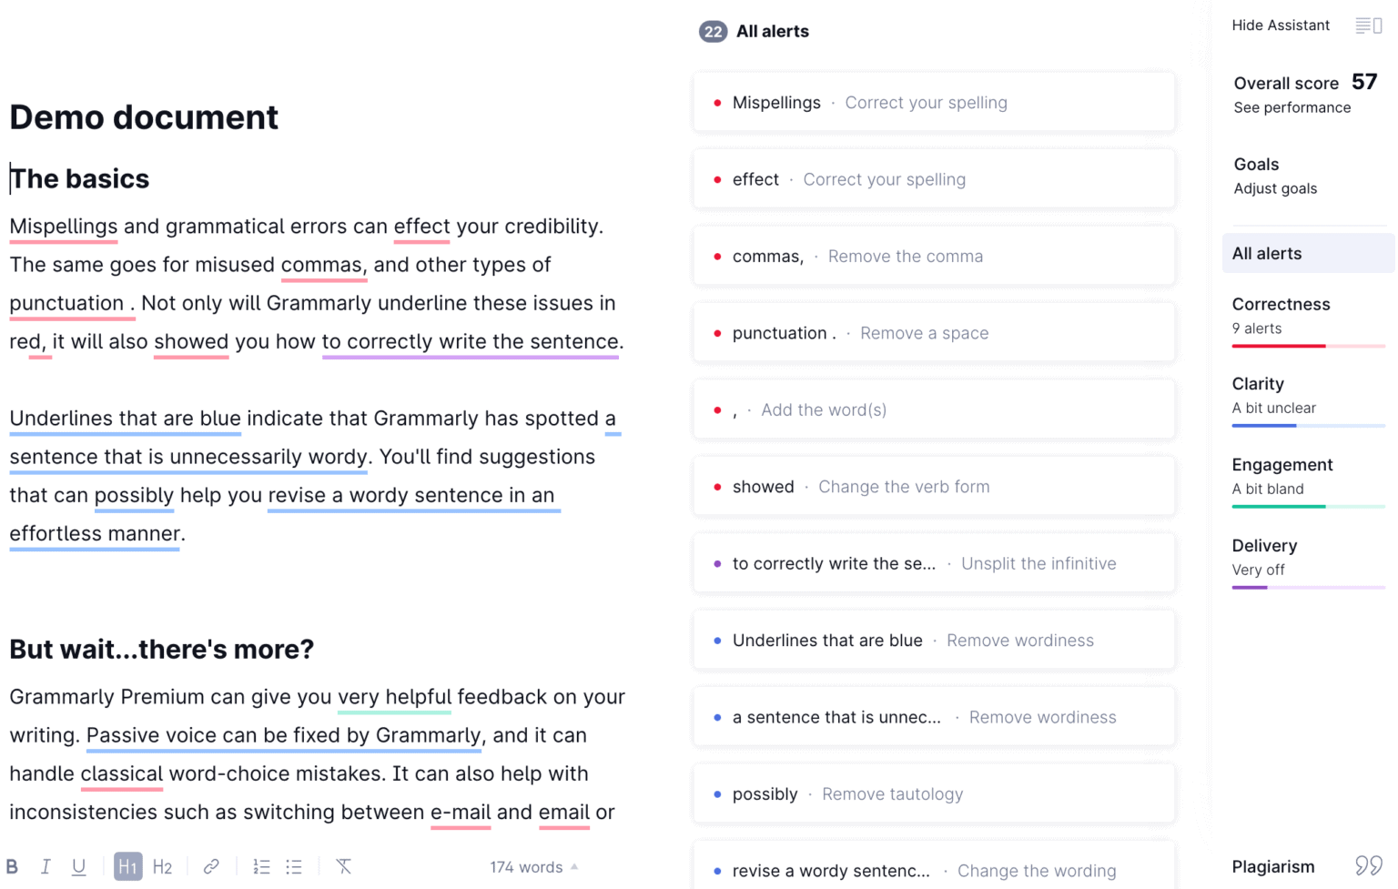Toggle bold formatting in the editor toolbar
The image size is (1398, 889).
coord(13,866)
